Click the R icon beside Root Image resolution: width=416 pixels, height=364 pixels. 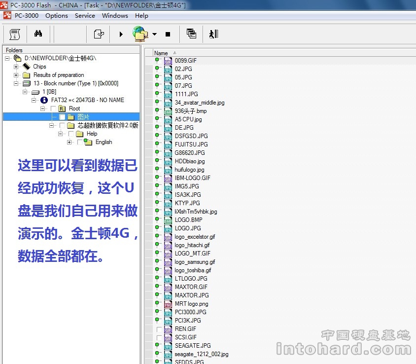pyautogui.click(x=62, y=109)
